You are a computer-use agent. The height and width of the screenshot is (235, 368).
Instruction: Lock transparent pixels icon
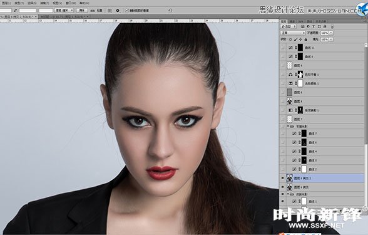[x=290, y=39]
